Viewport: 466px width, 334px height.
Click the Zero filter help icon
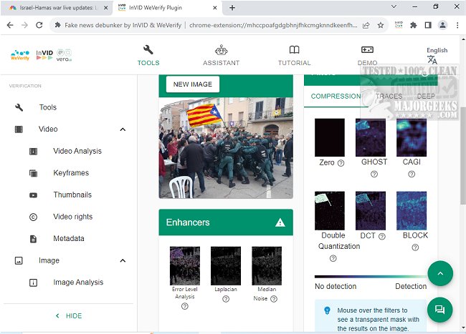coord(341,163)
